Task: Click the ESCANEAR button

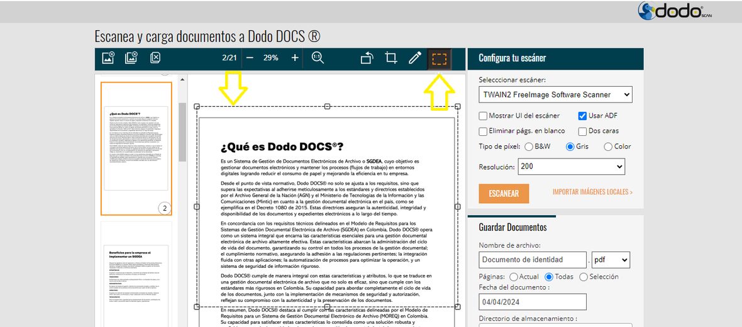Action: point(504,194)
